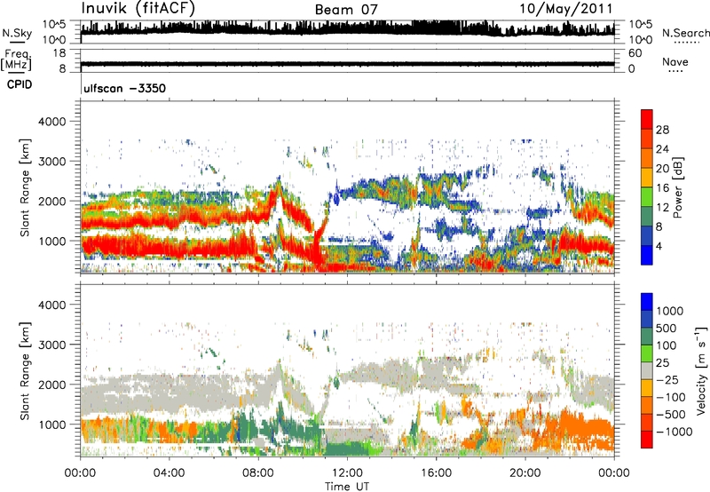
Task: Click the Velocity [m s⁻¹] colorbar label
Action: point(701,370)
